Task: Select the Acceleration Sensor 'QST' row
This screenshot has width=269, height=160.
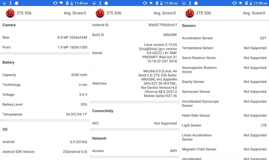Action: pyautogui.click(x=224, y=38)
